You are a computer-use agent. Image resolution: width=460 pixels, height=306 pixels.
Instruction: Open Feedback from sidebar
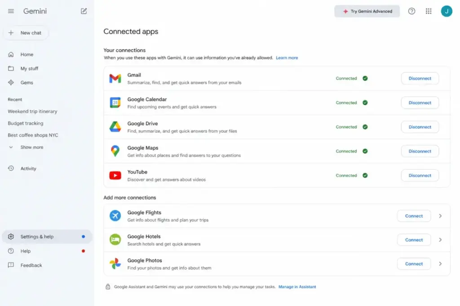31,265
